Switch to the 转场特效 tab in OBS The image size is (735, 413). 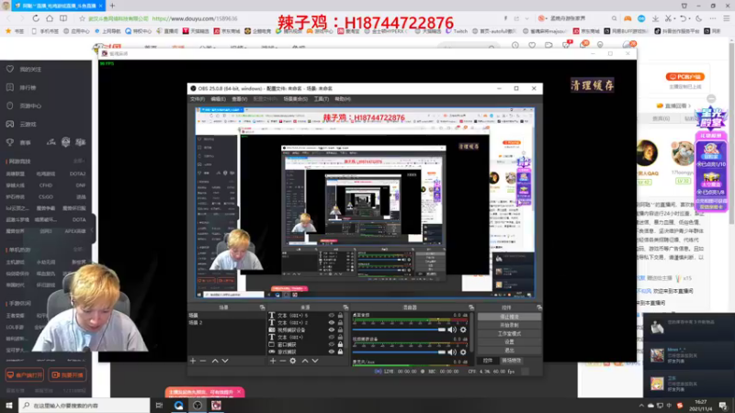pyautogui.click(x=512, y=361)
